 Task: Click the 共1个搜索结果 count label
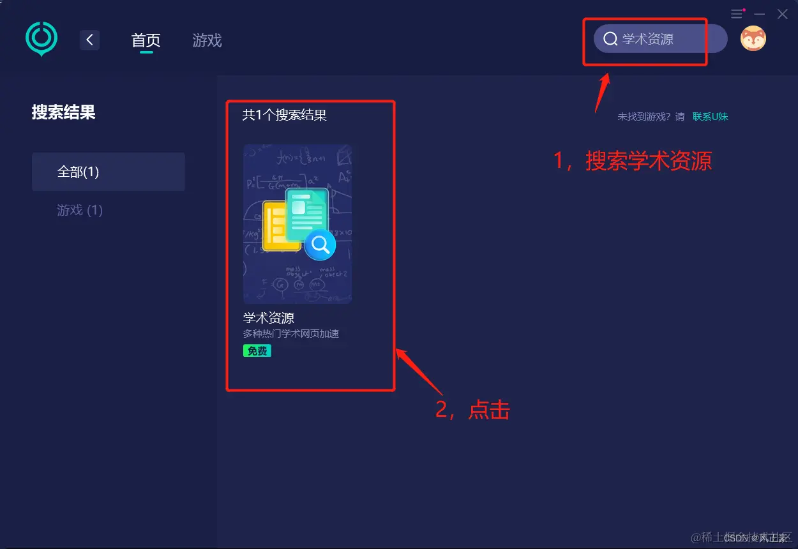click(x=285, y=115)
